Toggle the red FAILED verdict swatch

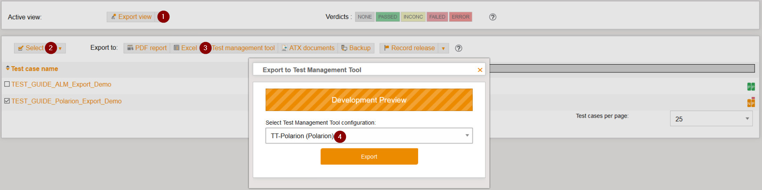(437, 17)
